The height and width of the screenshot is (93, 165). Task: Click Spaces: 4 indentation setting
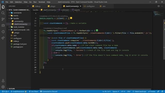pos(116,91)
